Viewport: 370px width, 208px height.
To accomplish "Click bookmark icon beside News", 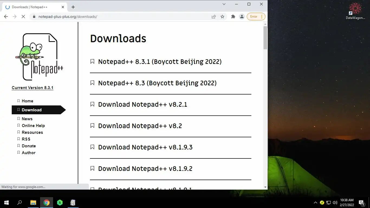I will [18, 119].
